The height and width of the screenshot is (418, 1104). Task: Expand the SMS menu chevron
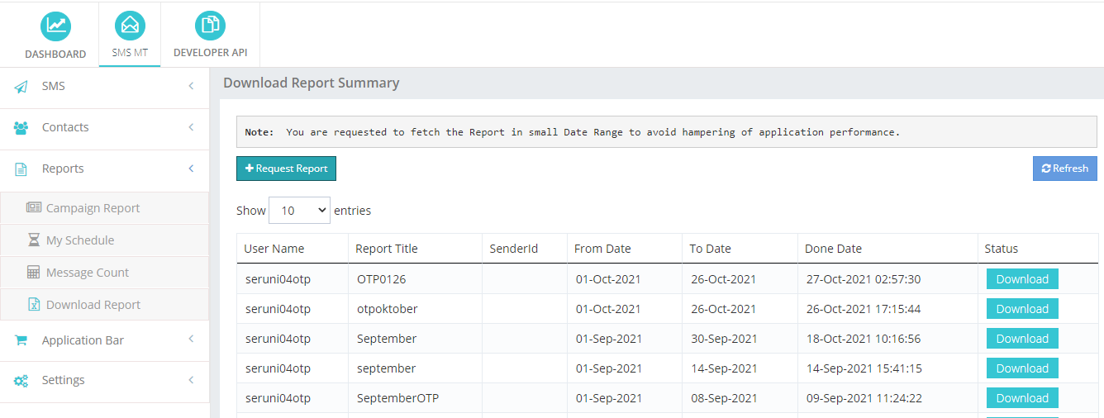tap(191, 86)
